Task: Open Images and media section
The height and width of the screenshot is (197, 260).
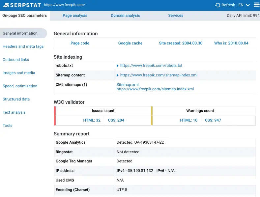Action: (x=19, y=73)
